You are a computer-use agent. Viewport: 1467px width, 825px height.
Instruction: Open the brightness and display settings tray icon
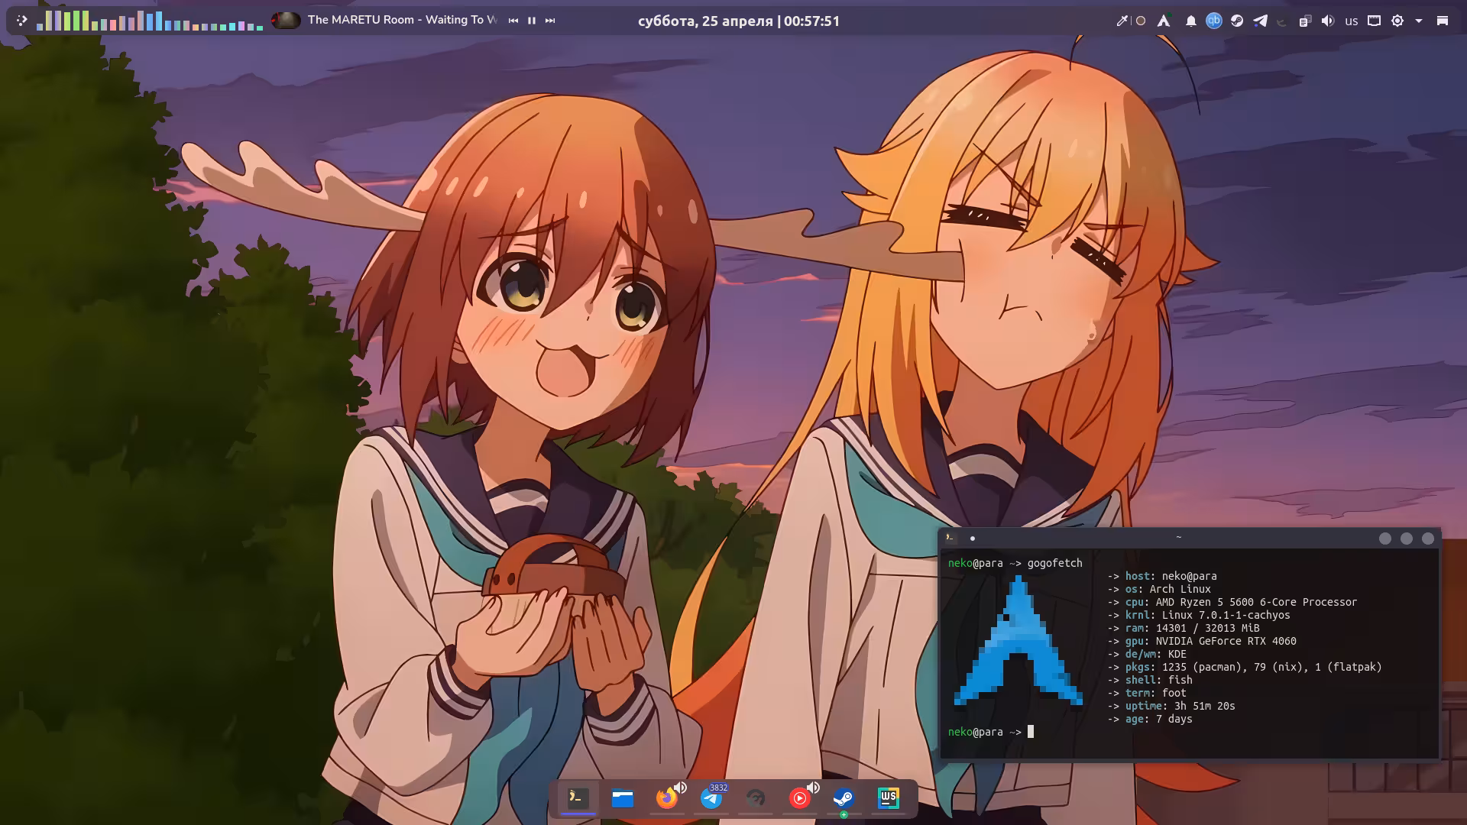pyautogui.click(x=1397, y=21)
